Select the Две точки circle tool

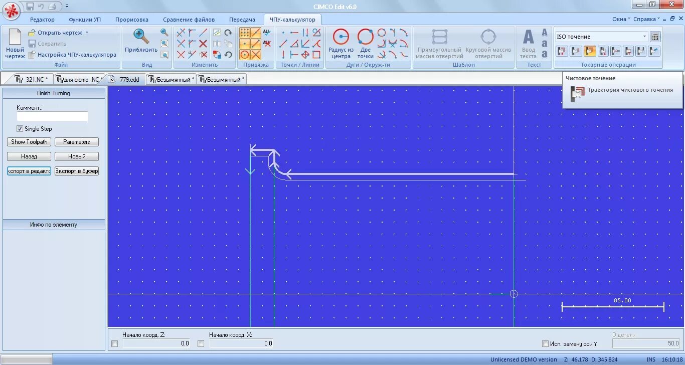pyautogui.click(x=366, y=44)
